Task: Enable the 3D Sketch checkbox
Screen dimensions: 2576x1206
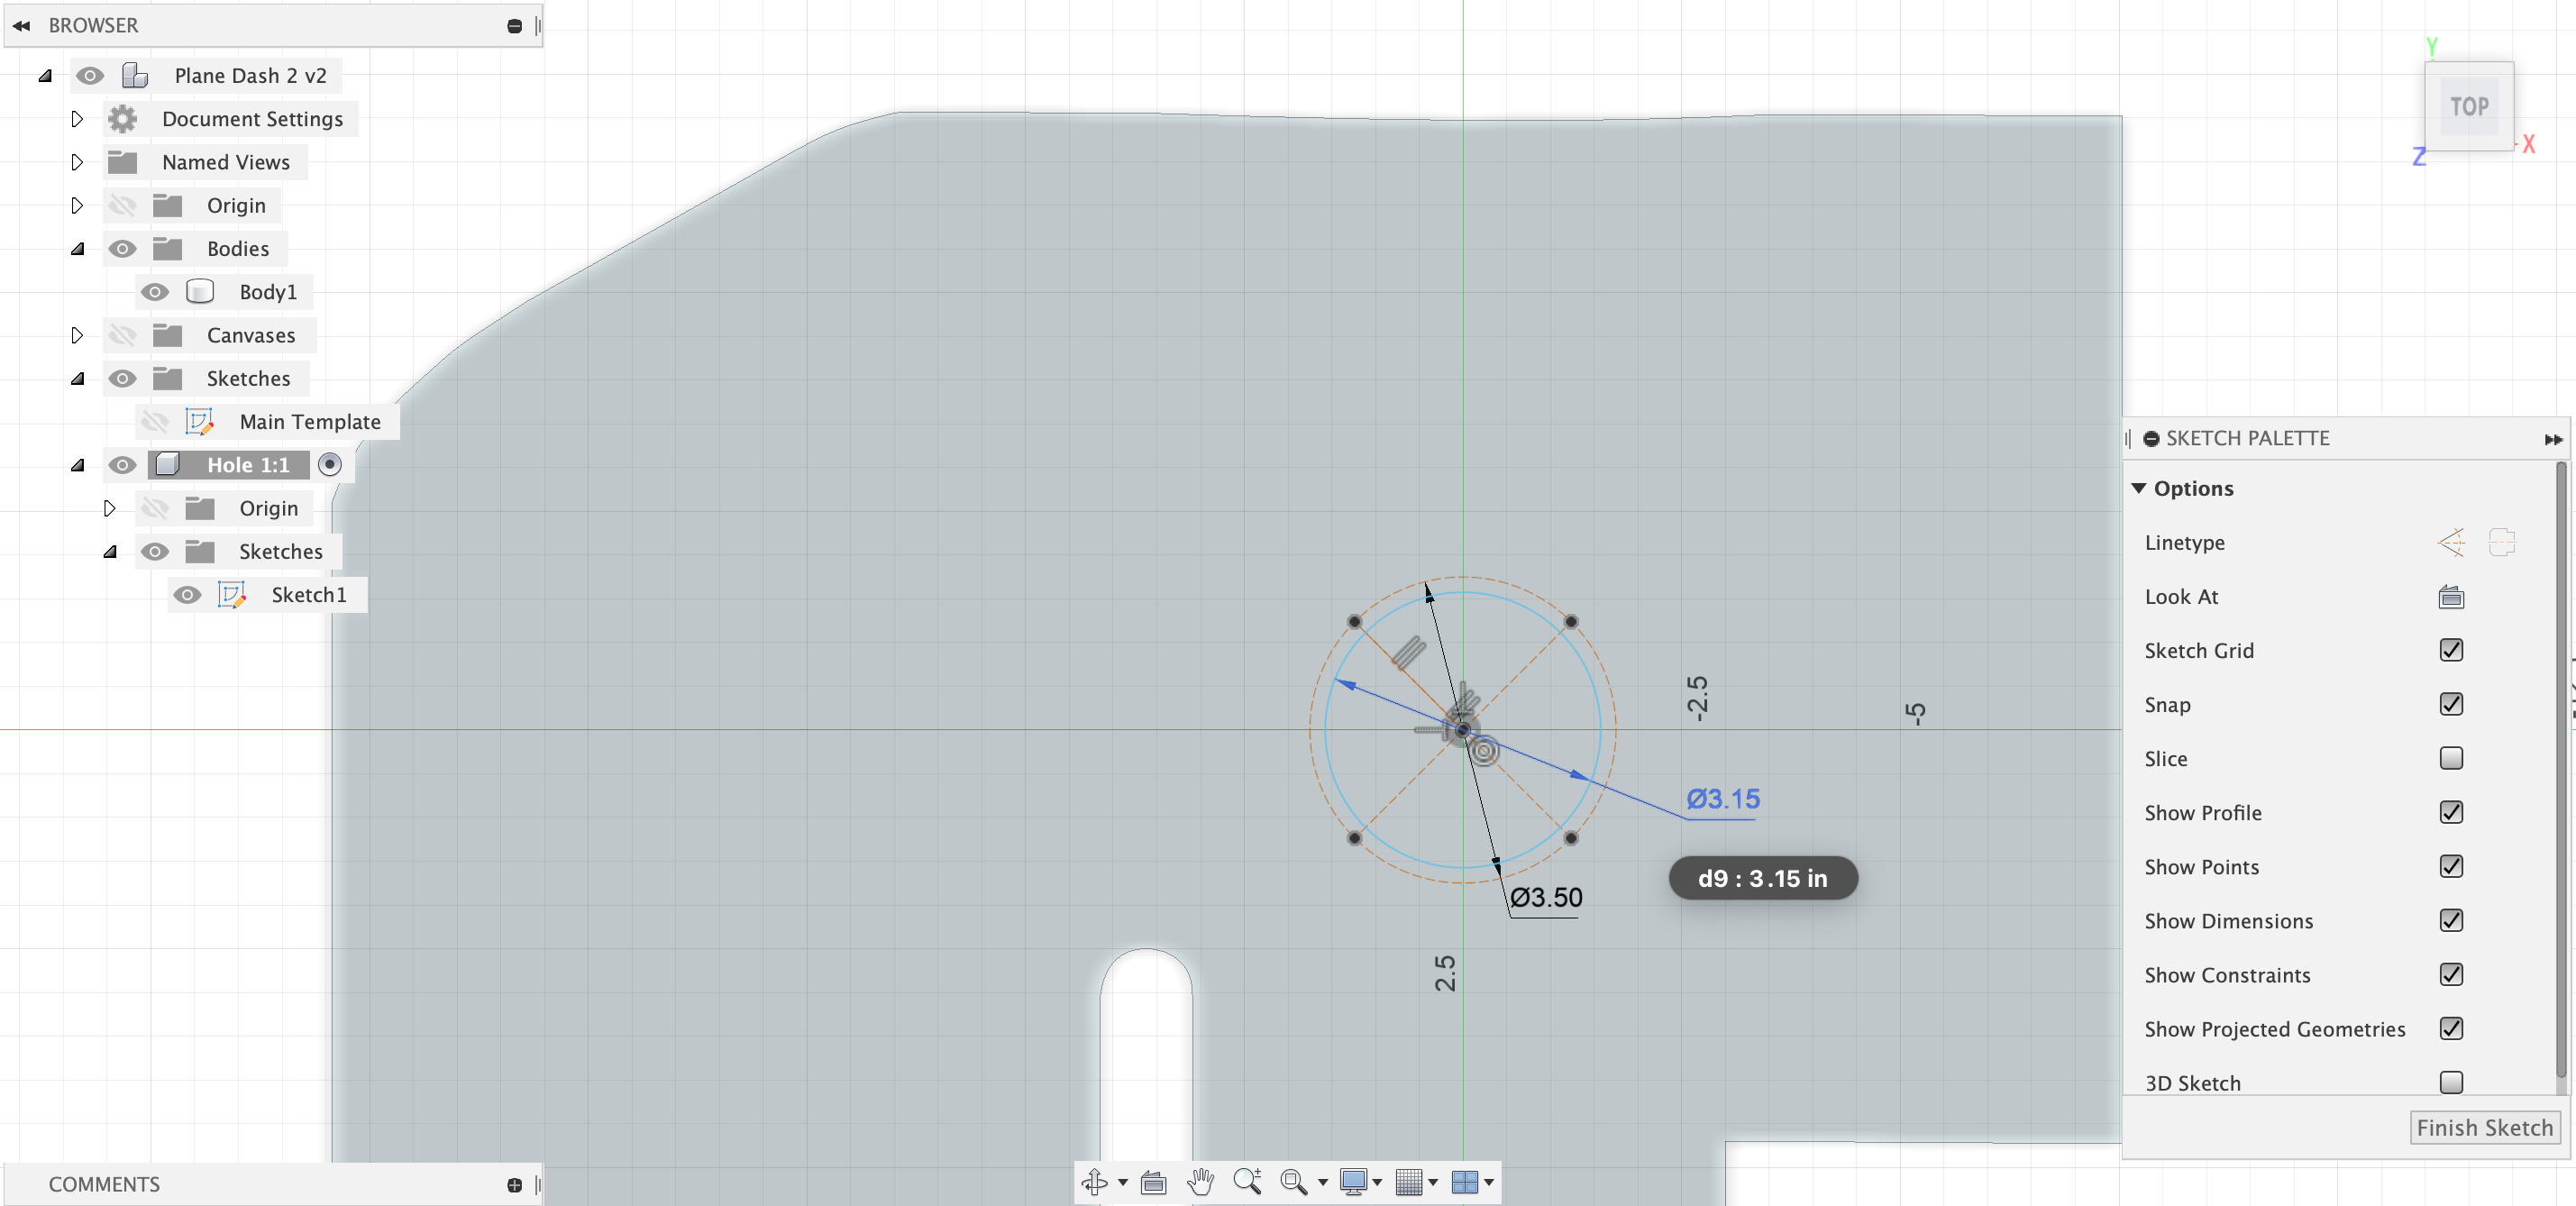Action: pos(2451,1083)
